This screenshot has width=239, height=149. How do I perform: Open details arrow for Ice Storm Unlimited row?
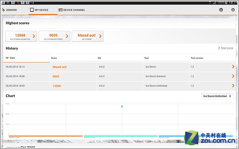click(x=233, y=86)
